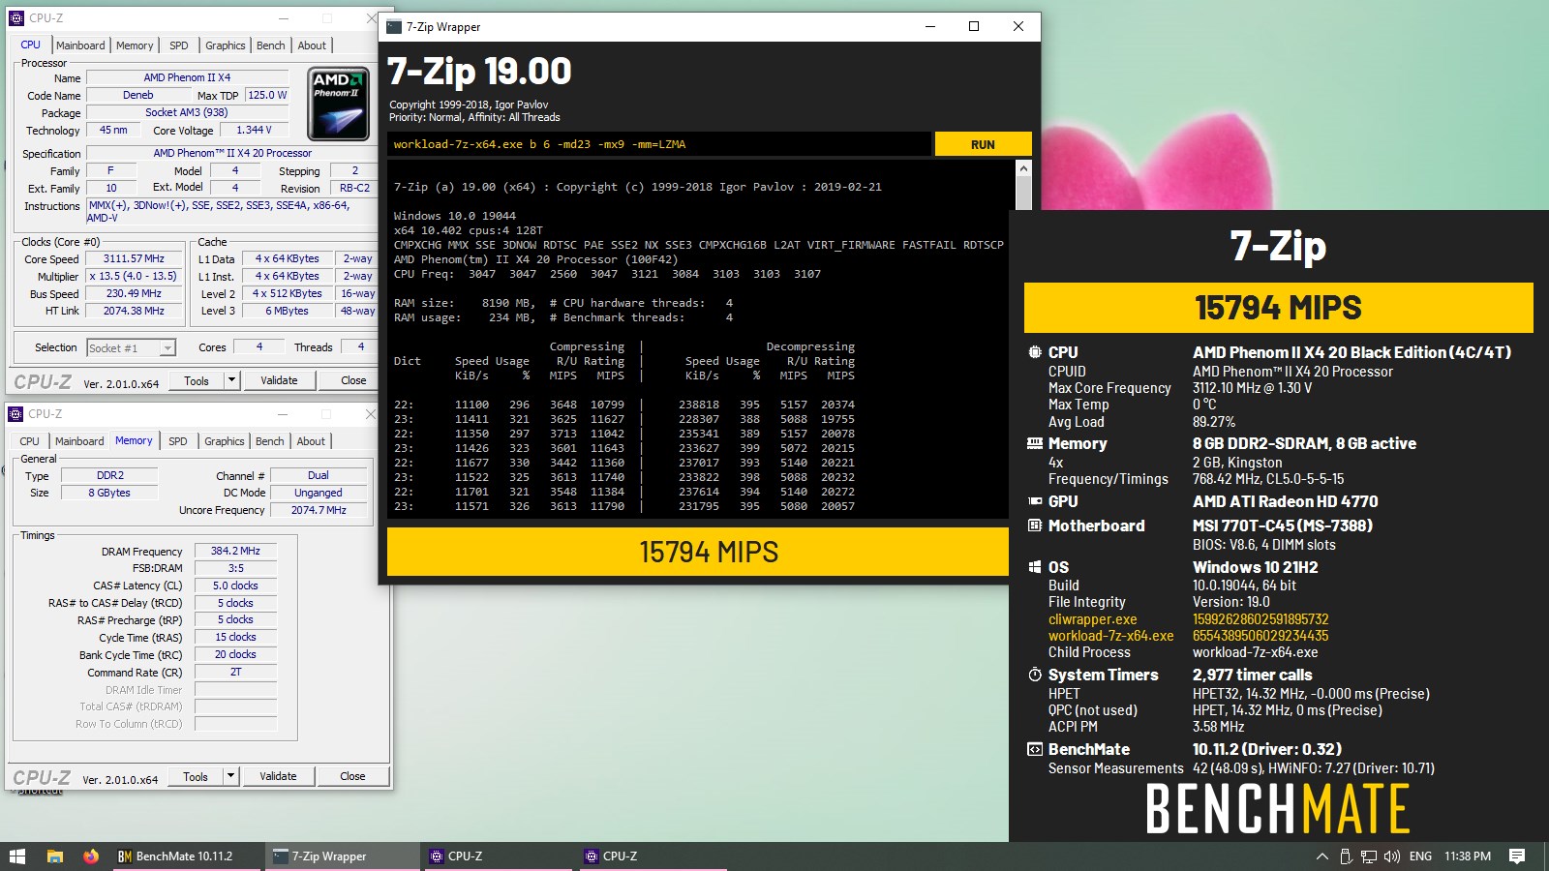This screenshot has width=1549, height=871.
Task: Expand Tools dropdown arrow in top CPU-Z
Action: coord(231,380)
